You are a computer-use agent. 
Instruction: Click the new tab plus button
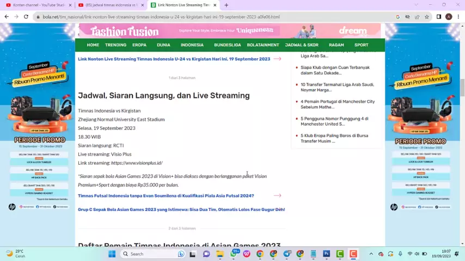[x=226, y=5]
